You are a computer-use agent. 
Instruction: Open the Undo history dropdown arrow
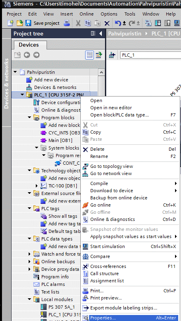124,23
